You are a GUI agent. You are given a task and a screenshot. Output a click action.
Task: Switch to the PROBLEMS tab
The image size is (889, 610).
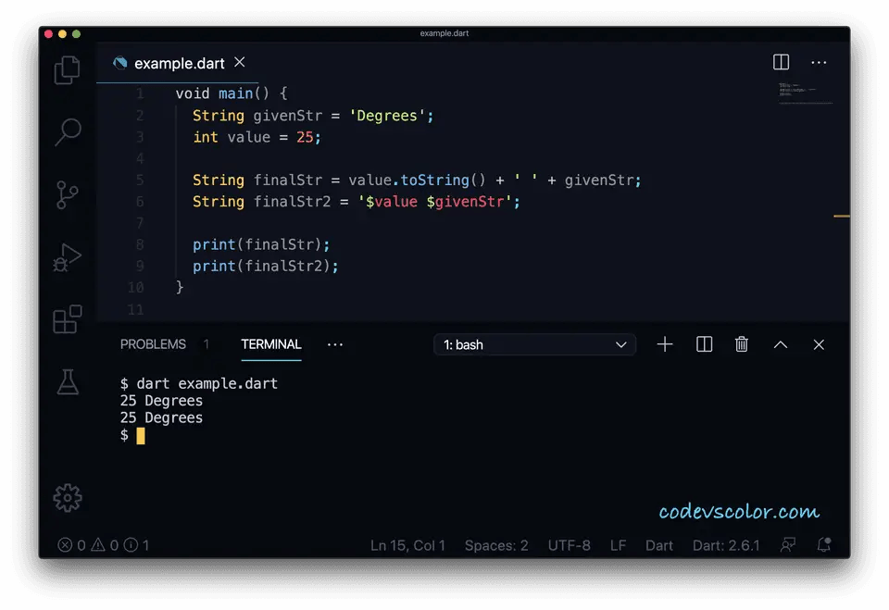[x=153, y=343]
